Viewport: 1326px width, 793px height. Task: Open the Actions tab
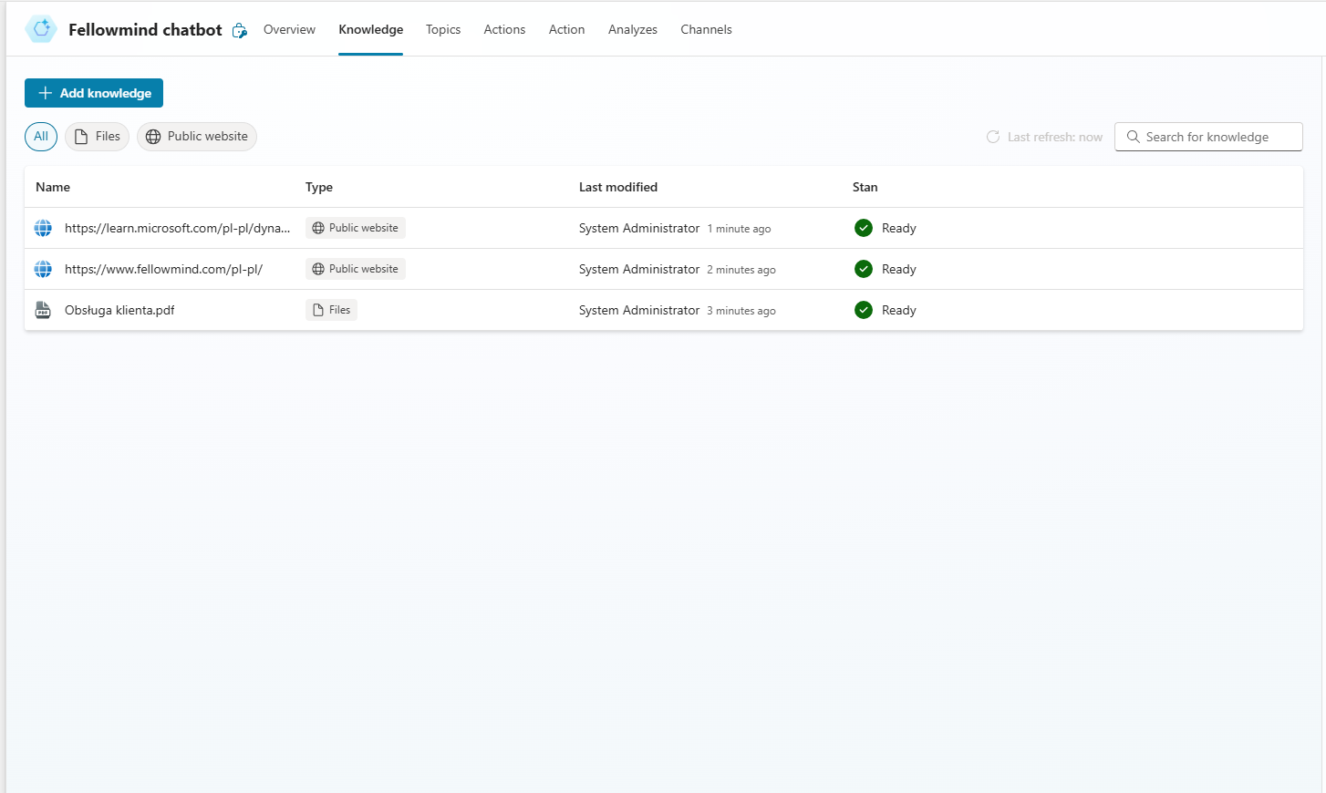click(x=504, y=29)
